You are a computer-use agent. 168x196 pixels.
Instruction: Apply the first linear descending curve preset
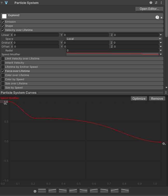[x=63, y=191]
